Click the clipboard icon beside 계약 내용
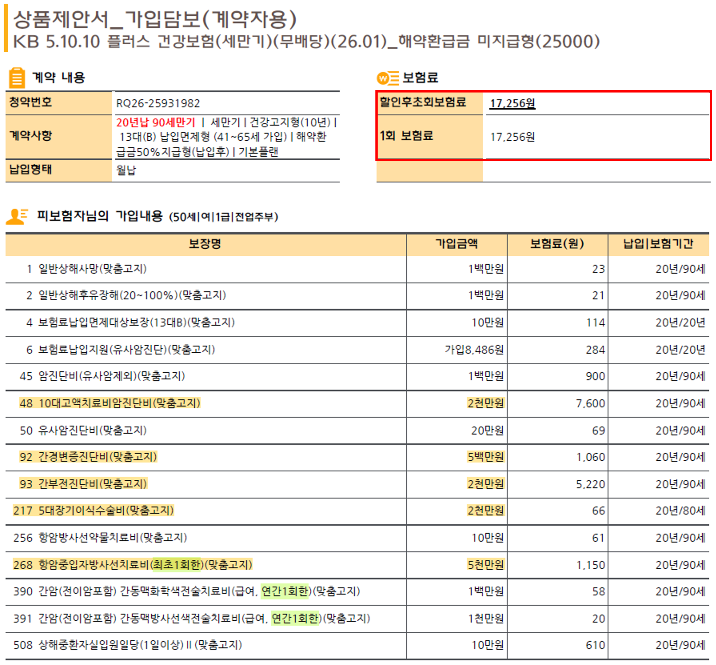 pos(16,77)
